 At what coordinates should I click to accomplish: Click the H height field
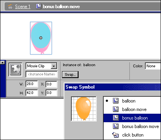click(x=32, y=93)
